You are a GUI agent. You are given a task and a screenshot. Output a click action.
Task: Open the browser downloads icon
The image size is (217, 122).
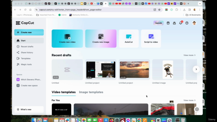click(184, 10)
